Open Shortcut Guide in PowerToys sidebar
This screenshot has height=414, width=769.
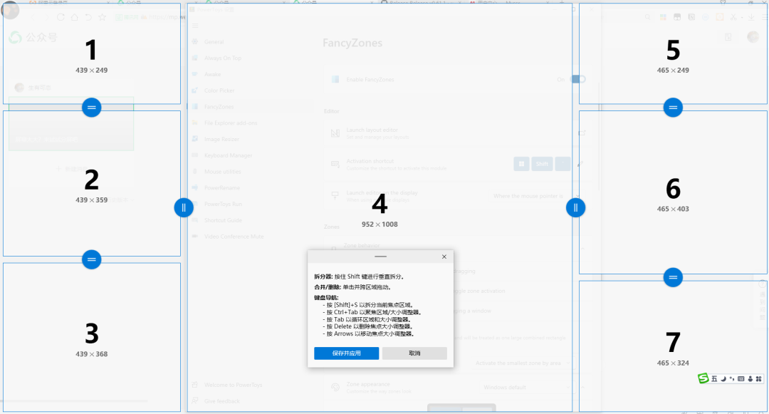(223, 220)
